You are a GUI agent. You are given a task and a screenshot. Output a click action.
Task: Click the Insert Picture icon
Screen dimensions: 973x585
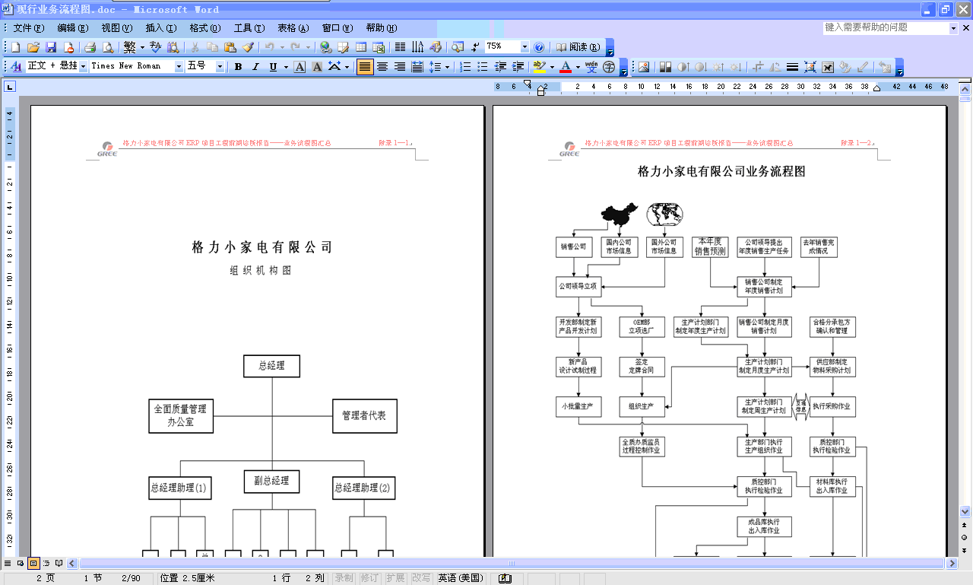click(644, 67)
